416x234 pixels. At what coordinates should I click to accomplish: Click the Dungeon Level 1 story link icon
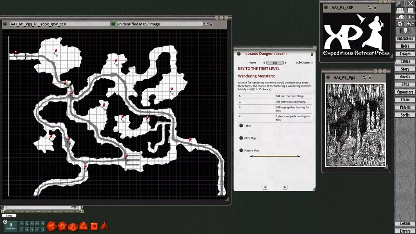[239, 54]
